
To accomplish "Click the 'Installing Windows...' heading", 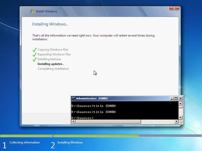I will pyautogui.click(x=50, y=24).
